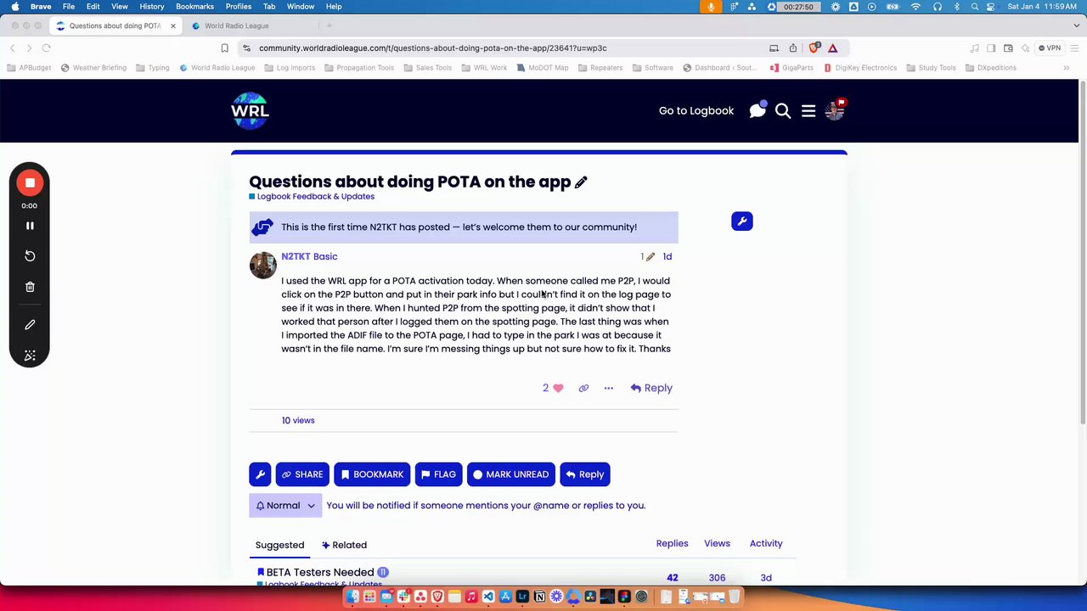The image size is (1087, 611).
Task: Open the History menu
Action: pyautogui.click(x=152, y=6)
